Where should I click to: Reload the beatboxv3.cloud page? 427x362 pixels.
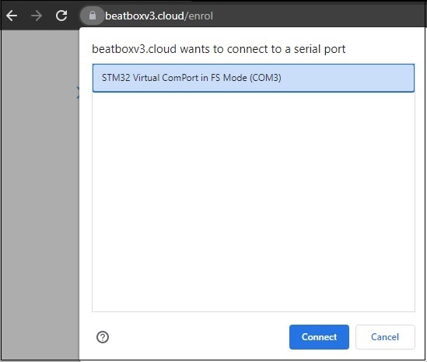point(61,16)
